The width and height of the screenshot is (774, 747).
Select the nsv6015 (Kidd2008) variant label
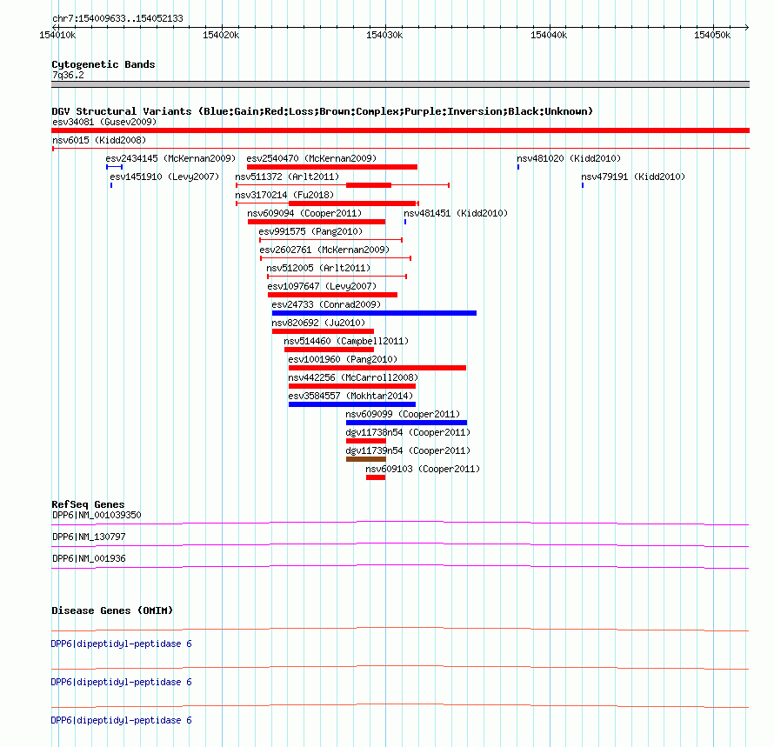(99, 140)
